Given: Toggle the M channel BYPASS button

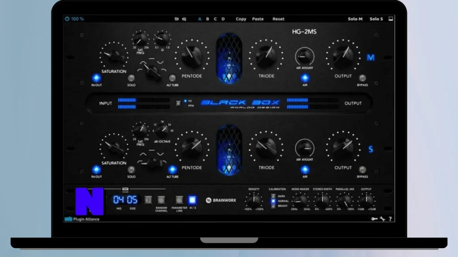Looking at the screenshot, I should [362, 78].
